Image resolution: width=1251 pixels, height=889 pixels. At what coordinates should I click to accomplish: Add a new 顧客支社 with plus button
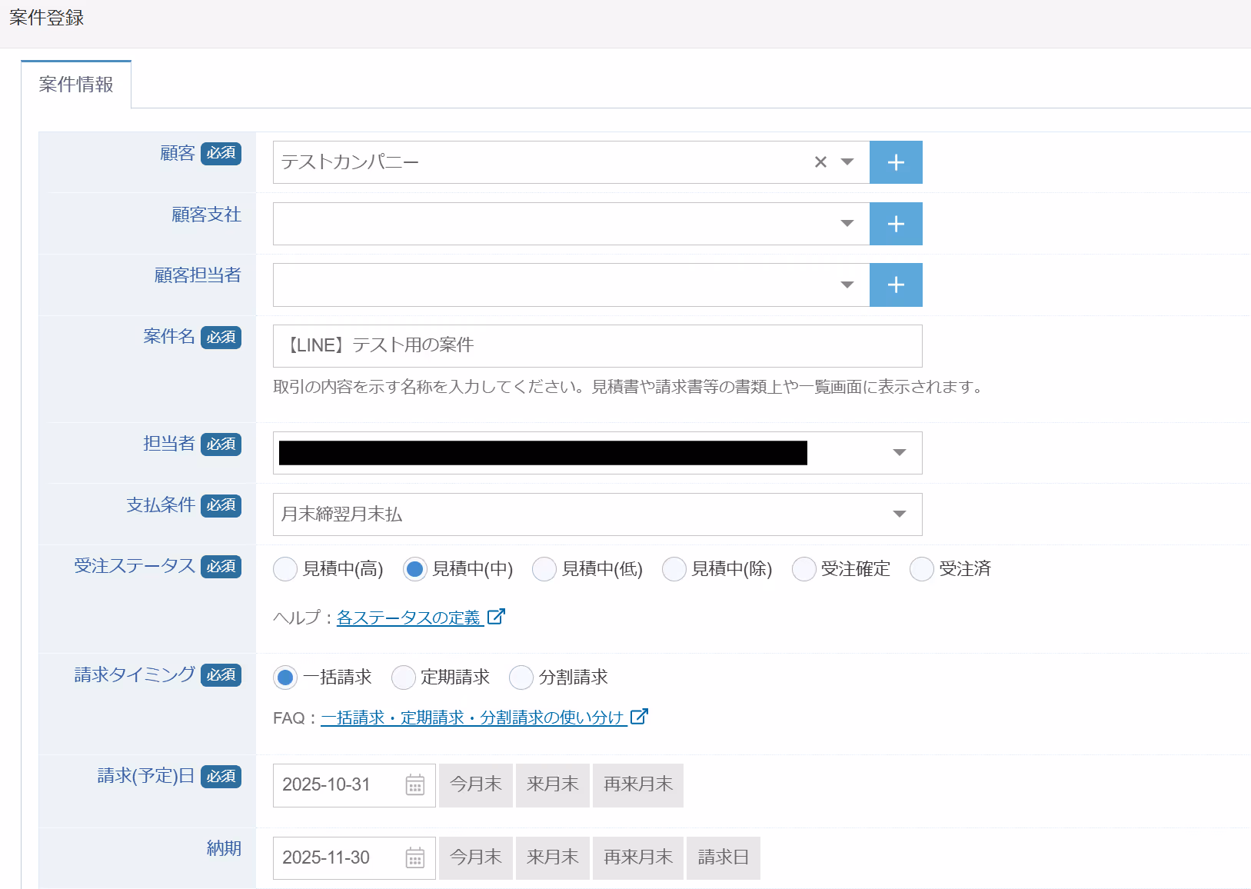896,224
